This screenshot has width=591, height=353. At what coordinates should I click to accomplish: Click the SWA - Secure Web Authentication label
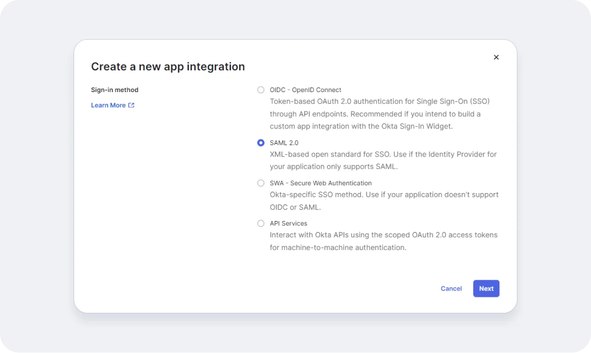click(321, 183)
